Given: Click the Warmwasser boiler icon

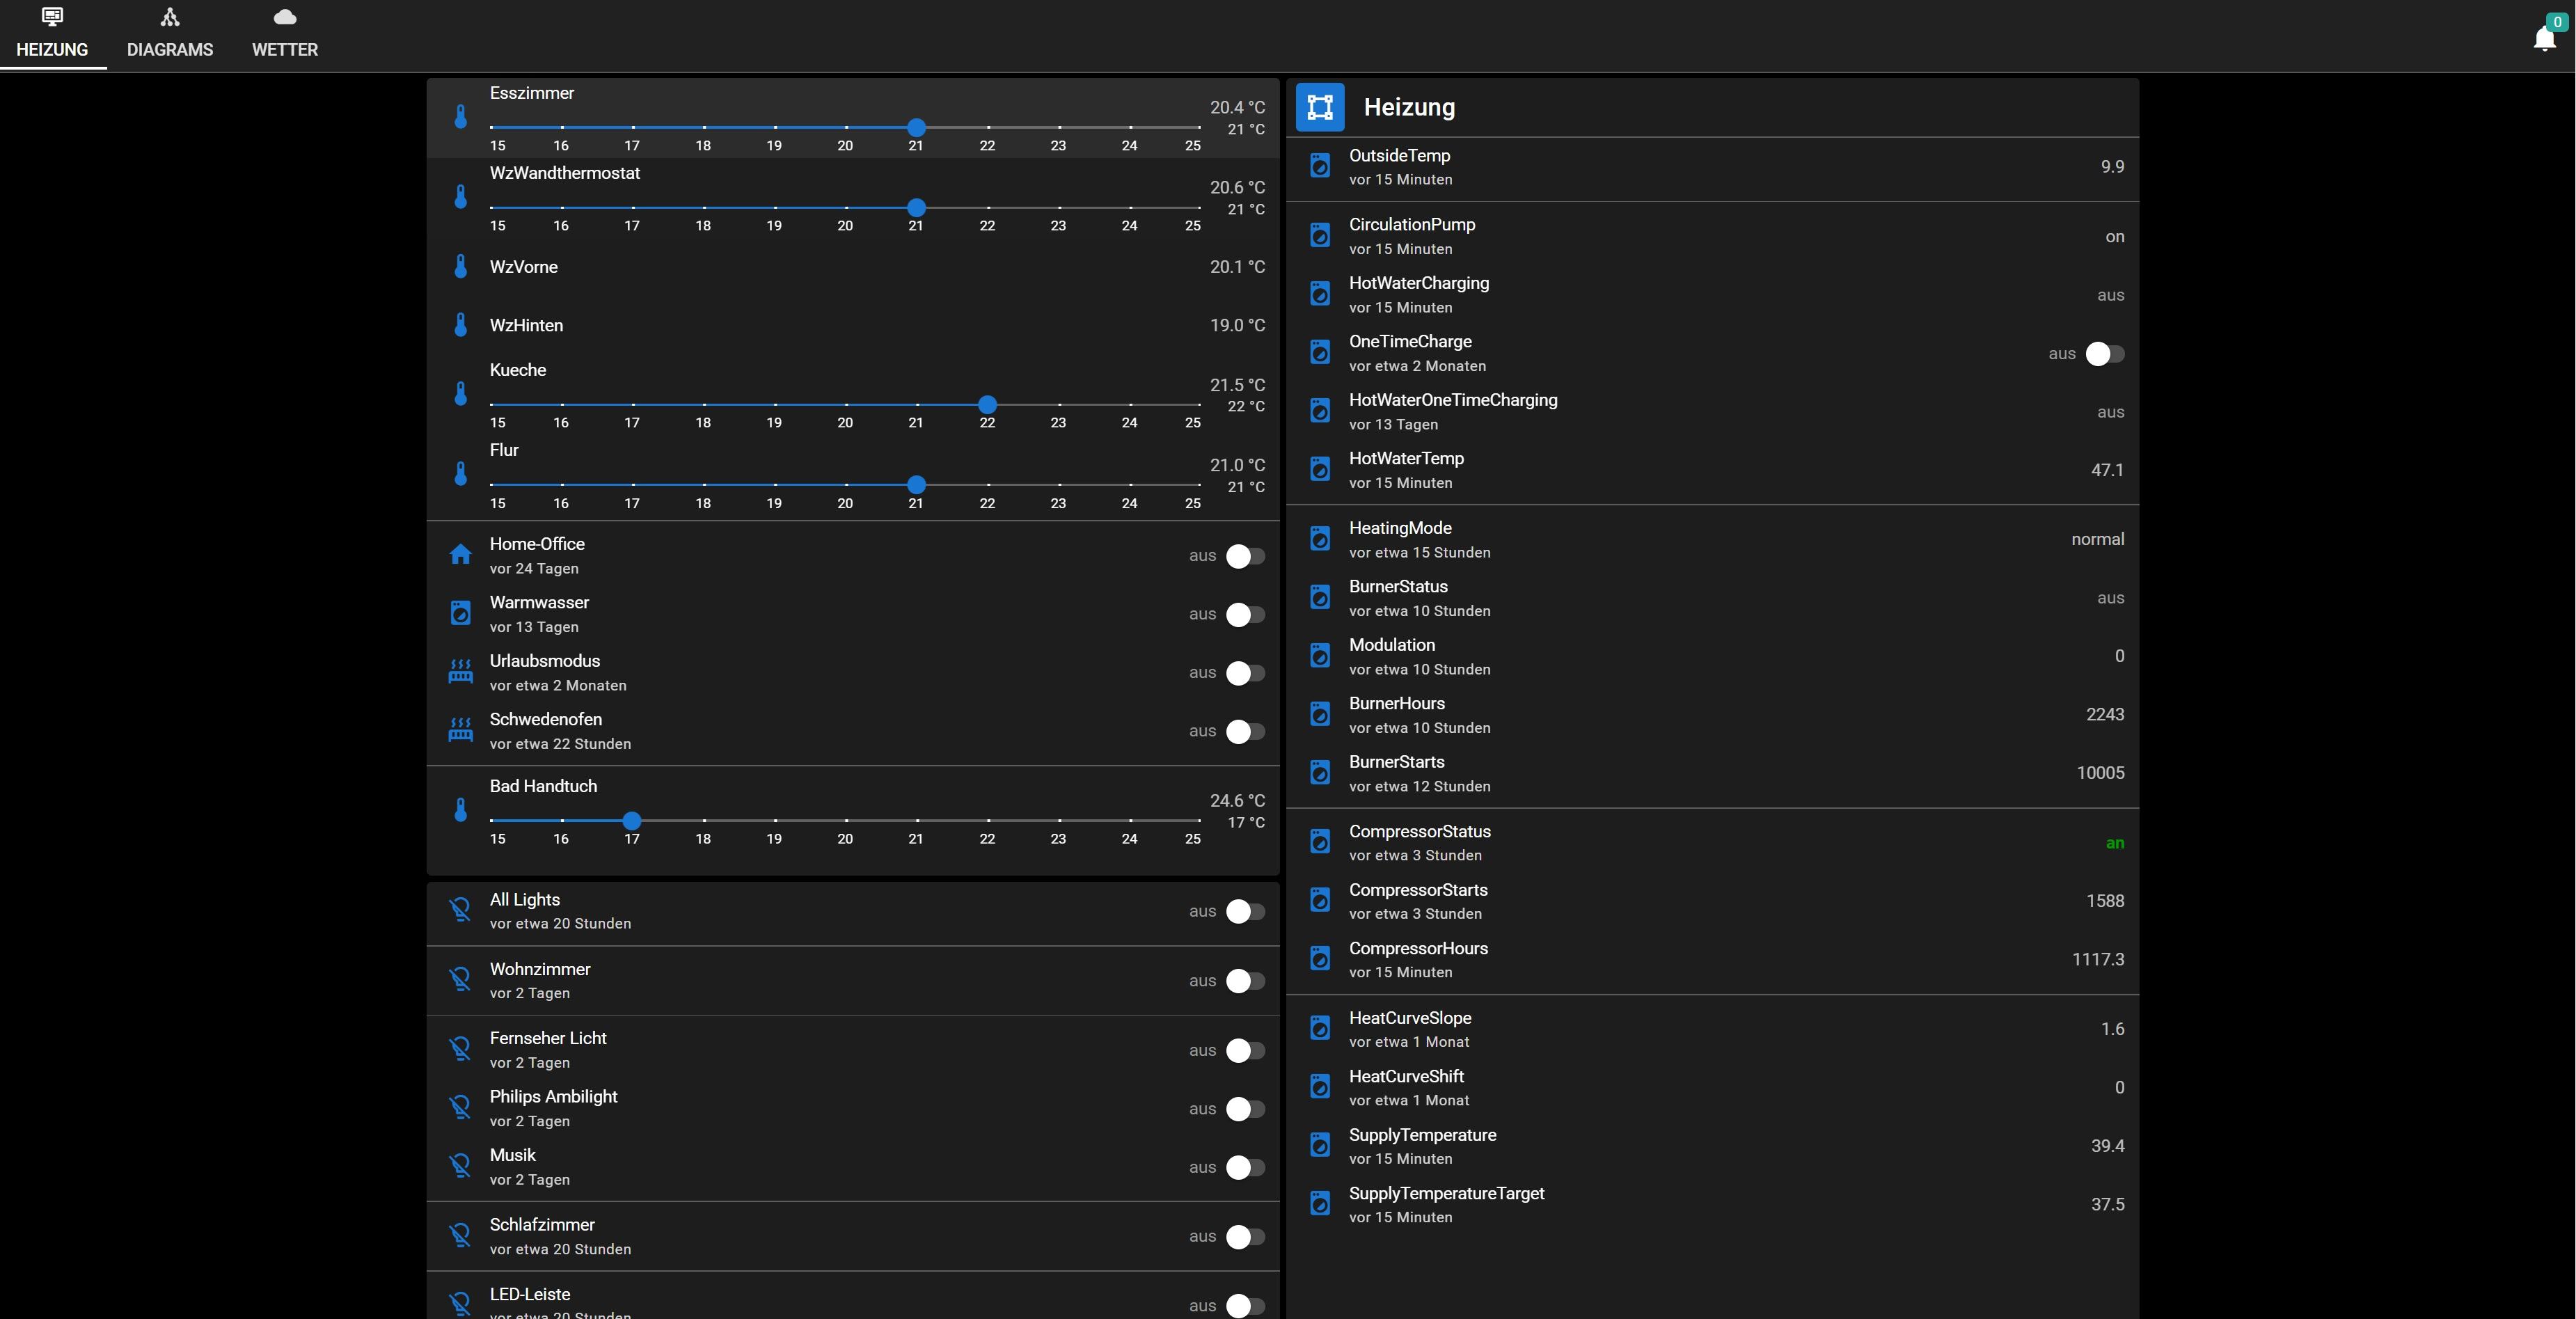Looking at the screenshot, I should (x=460, y=613).
